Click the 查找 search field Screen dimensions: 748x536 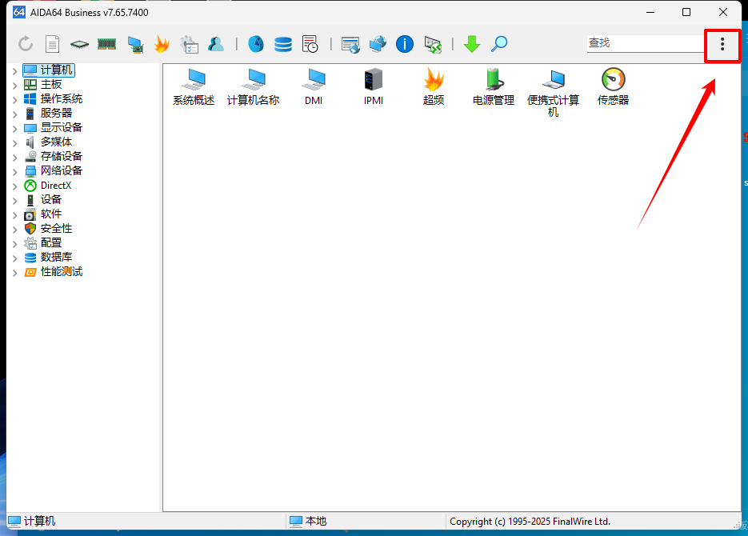[x=646, y=43]
